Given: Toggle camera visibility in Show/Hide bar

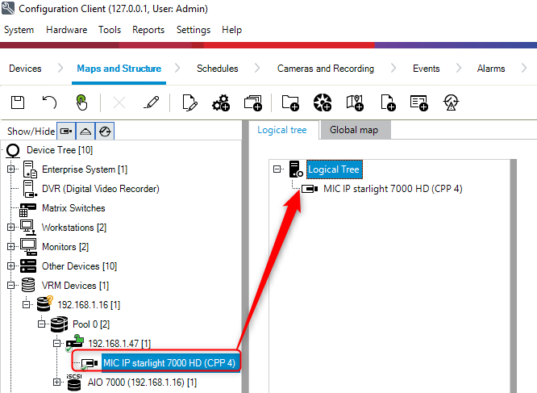Looking at the screenshot, I should pyautogui.click(x=67, y=131).
